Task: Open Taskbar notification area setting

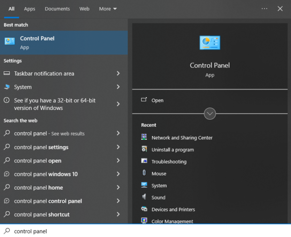Action: (64, 74)
